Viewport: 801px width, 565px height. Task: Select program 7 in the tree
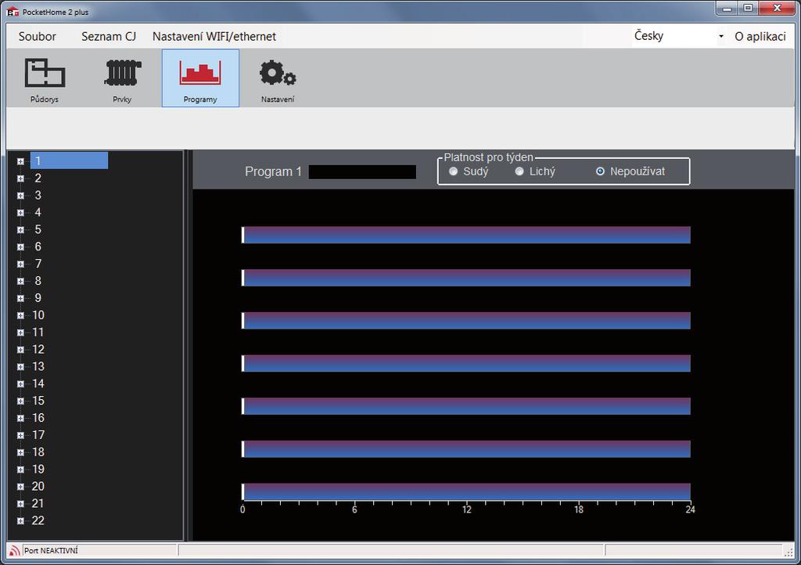38,264
